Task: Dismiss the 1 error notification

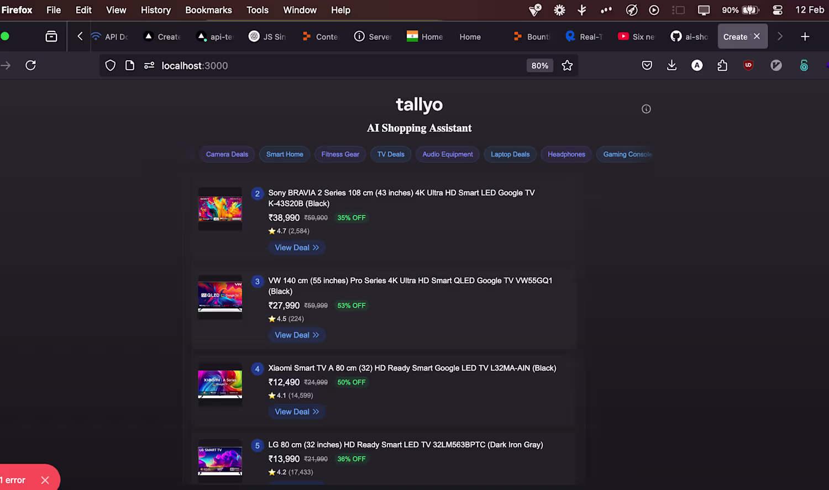Action: (45, 480)
